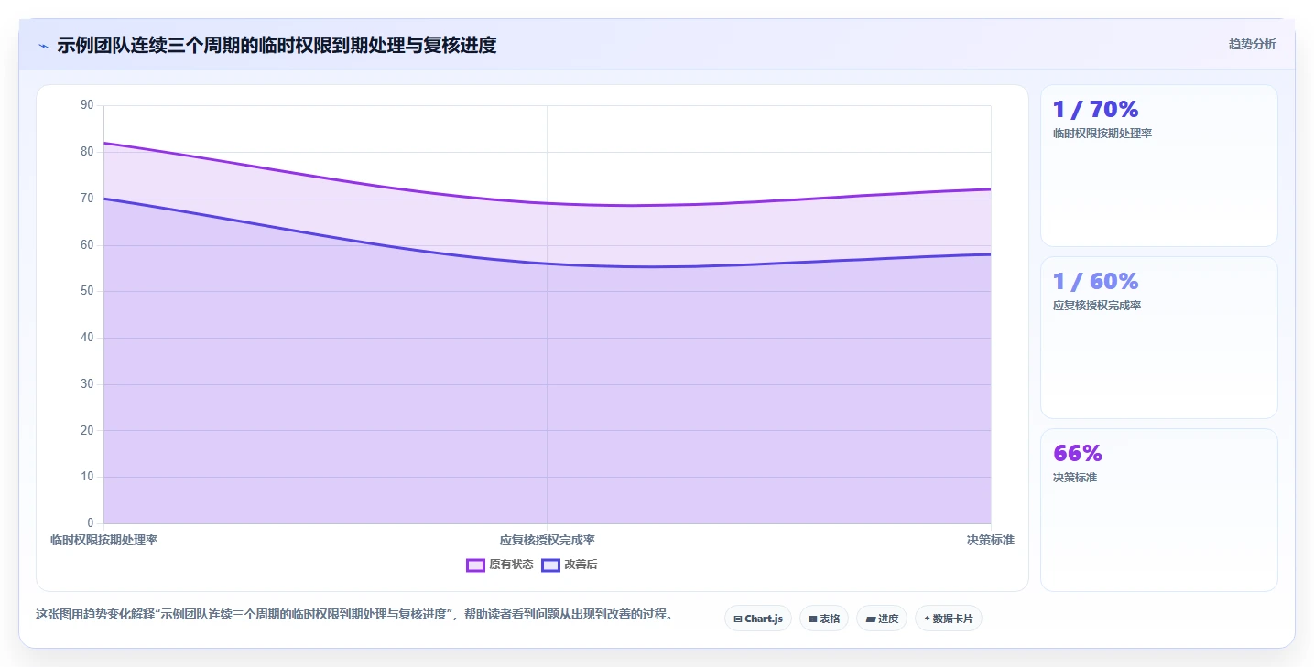Screen dimensions: 1314x667
Task: Click the 改善后 point at 应复核授权完成率
Action: click(548, 264)
